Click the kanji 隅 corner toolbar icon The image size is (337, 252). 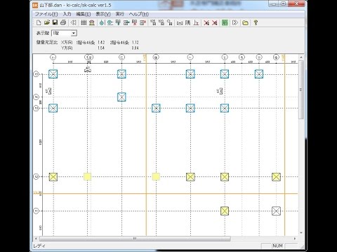(x=187, y=22)
